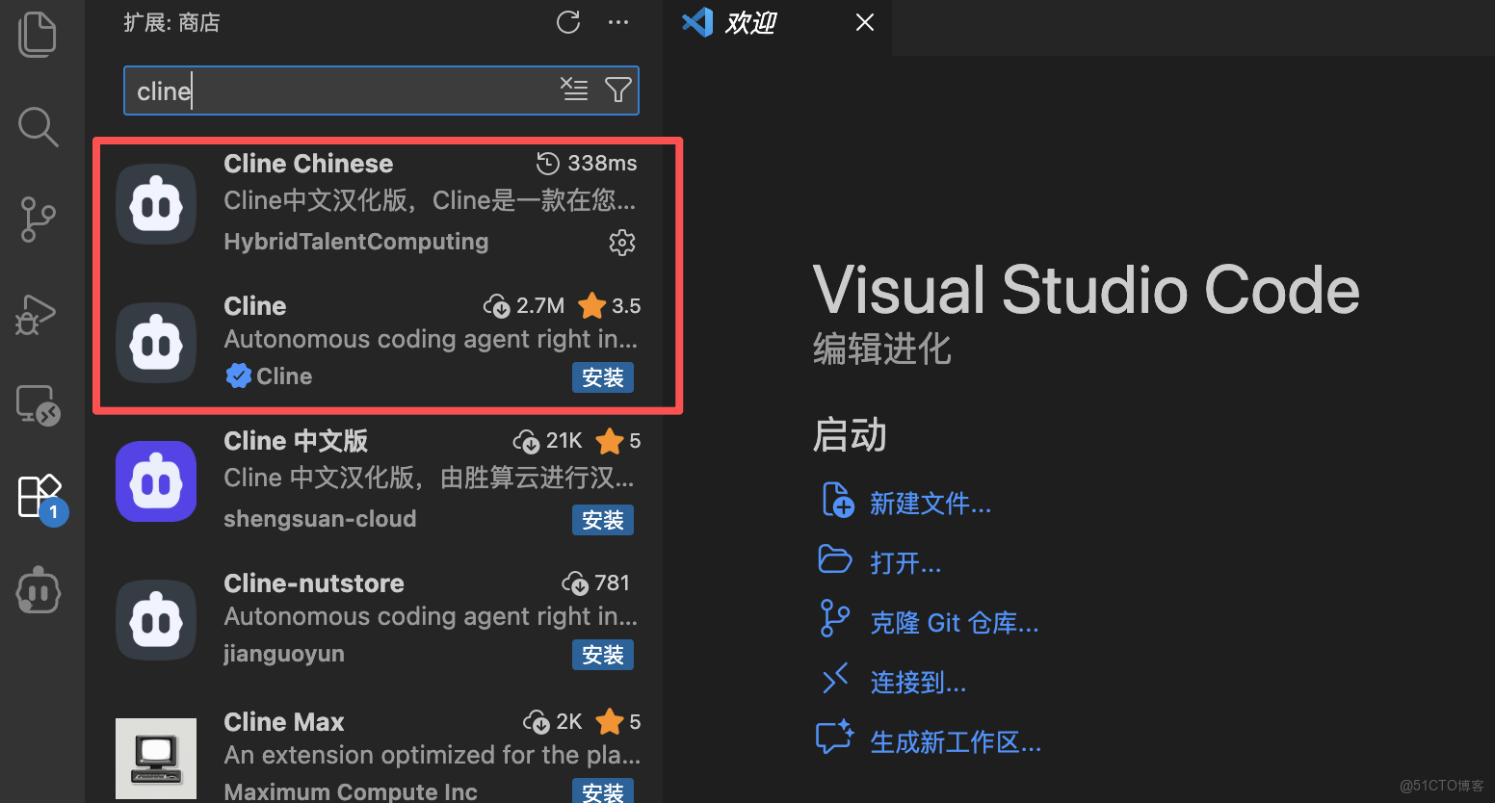1495x803 pixels.
Task: Click the git branch icon beside 克隆 Git 仓库
Action: click(x=835, y=618)
